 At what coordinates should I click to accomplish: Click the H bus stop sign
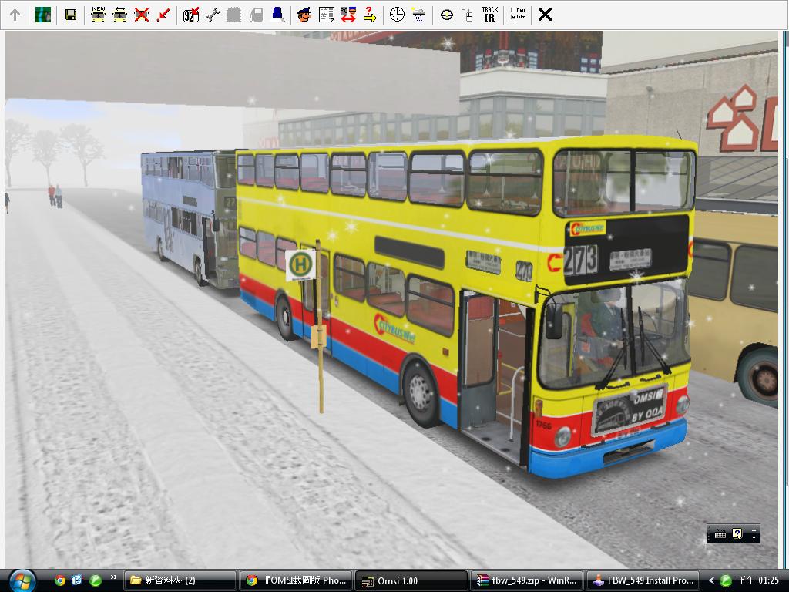pyautogui.click(x=300, y=264)
